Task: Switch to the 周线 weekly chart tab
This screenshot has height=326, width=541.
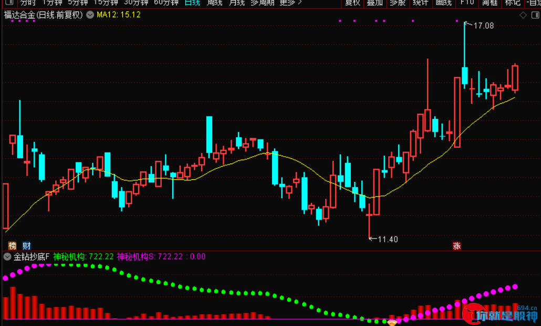Action: (x=215, y=3)
